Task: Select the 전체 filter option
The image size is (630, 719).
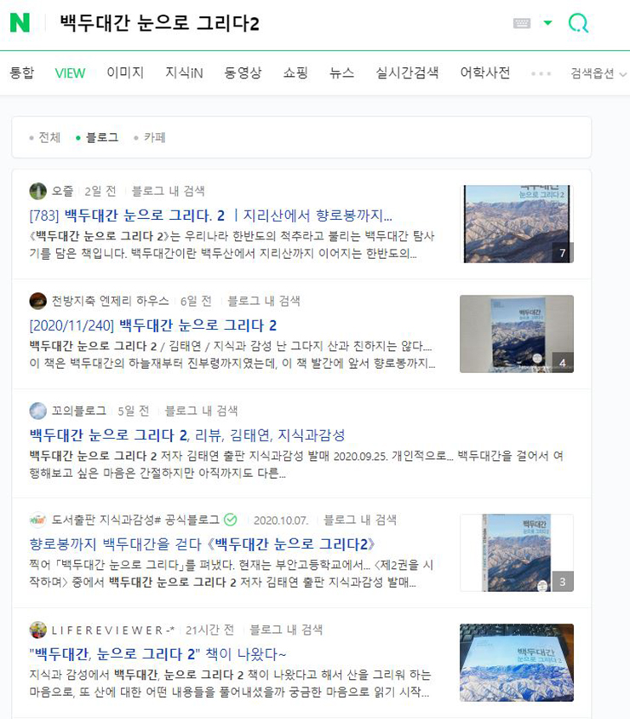Action: click(45, 137)
